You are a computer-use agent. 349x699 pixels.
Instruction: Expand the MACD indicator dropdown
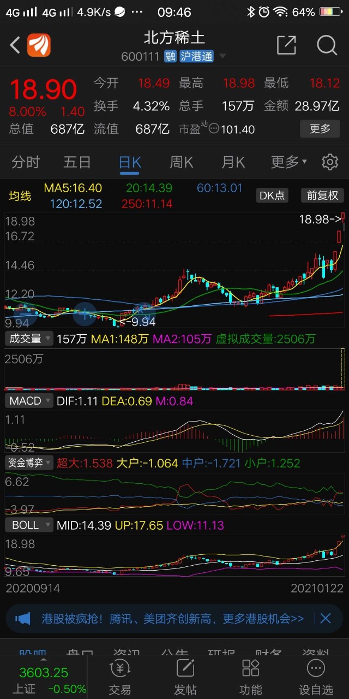29,401
